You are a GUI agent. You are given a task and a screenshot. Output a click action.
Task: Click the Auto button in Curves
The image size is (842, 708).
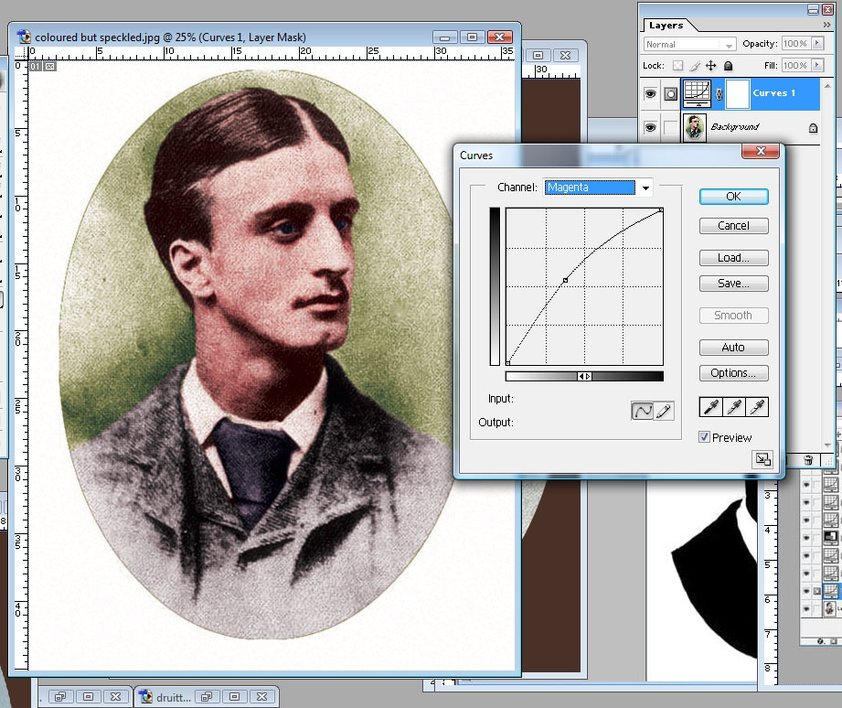pyautogui.click(x=733, y=348)
